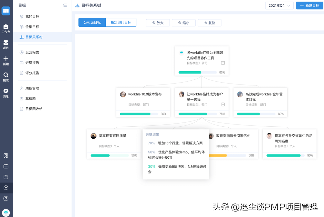Open 我的目标 in sidebar

pyautogui.click(x=32, y=16)
